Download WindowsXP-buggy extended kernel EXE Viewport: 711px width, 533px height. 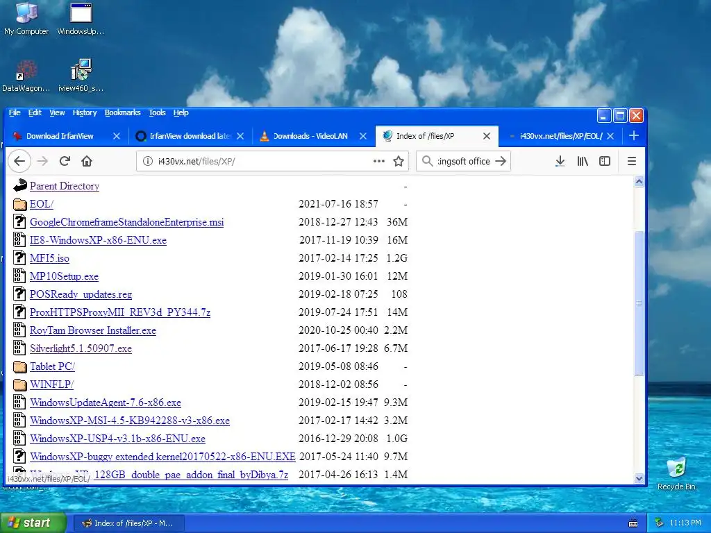[x=162, y=457]
